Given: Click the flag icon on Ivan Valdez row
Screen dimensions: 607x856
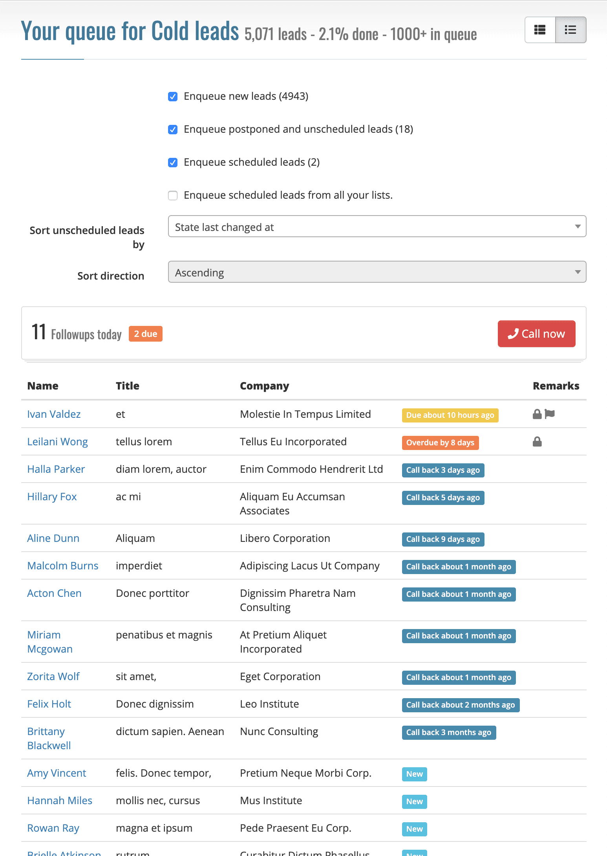Looking at the screenshot, I should point(550,414).
